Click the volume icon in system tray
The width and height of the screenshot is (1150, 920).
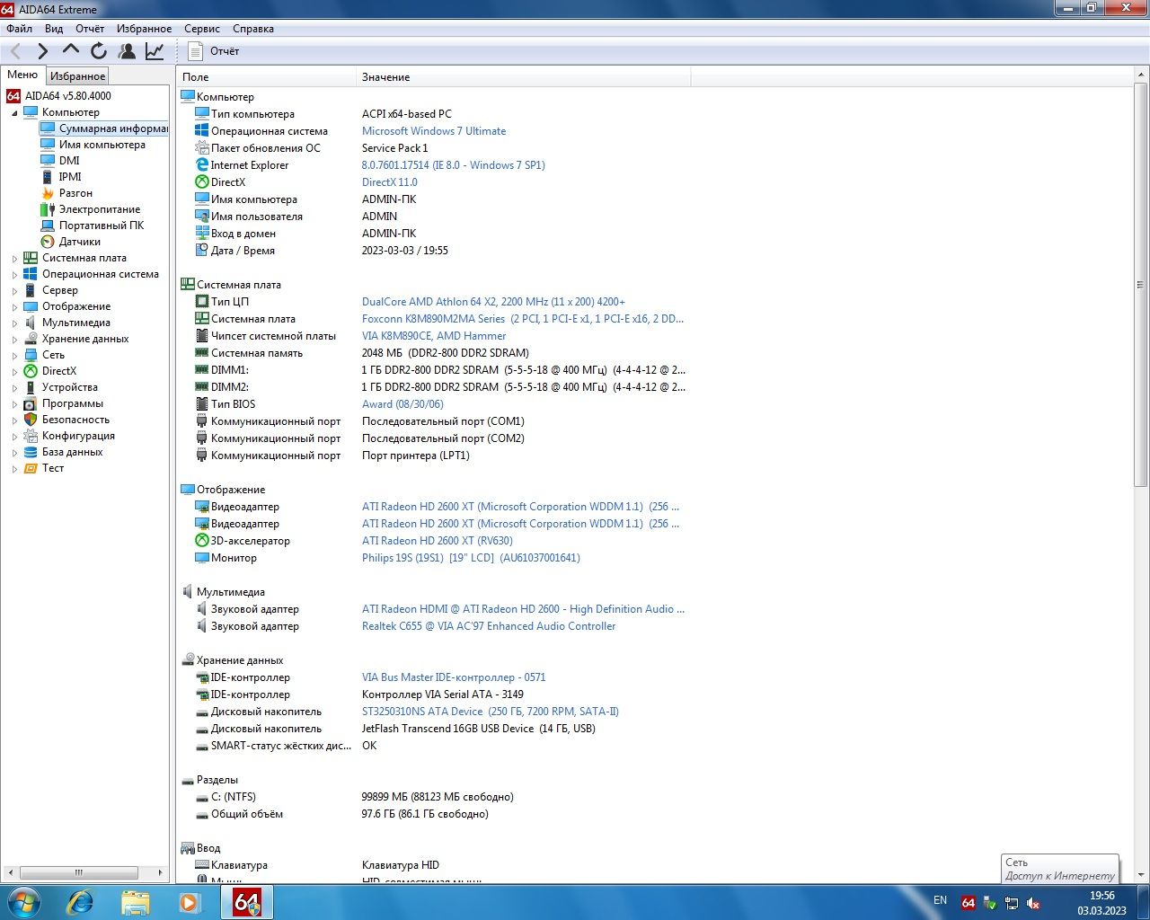click(1033, 903)
